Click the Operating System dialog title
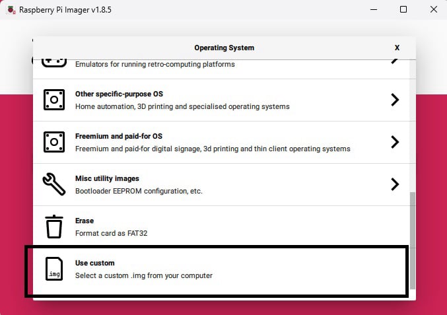Viewport: 447px width, 315px height. [x=224, y=48]
